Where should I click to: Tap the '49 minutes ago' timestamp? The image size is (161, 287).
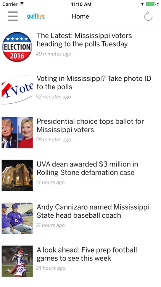pos(53,54)
